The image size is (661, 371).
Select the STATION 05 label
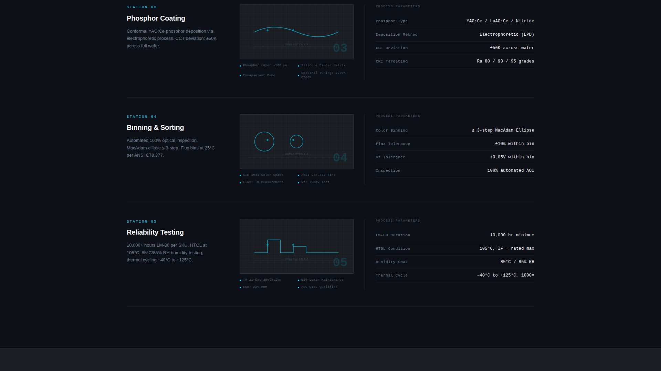pyautogui.click(x=141, y=221)
